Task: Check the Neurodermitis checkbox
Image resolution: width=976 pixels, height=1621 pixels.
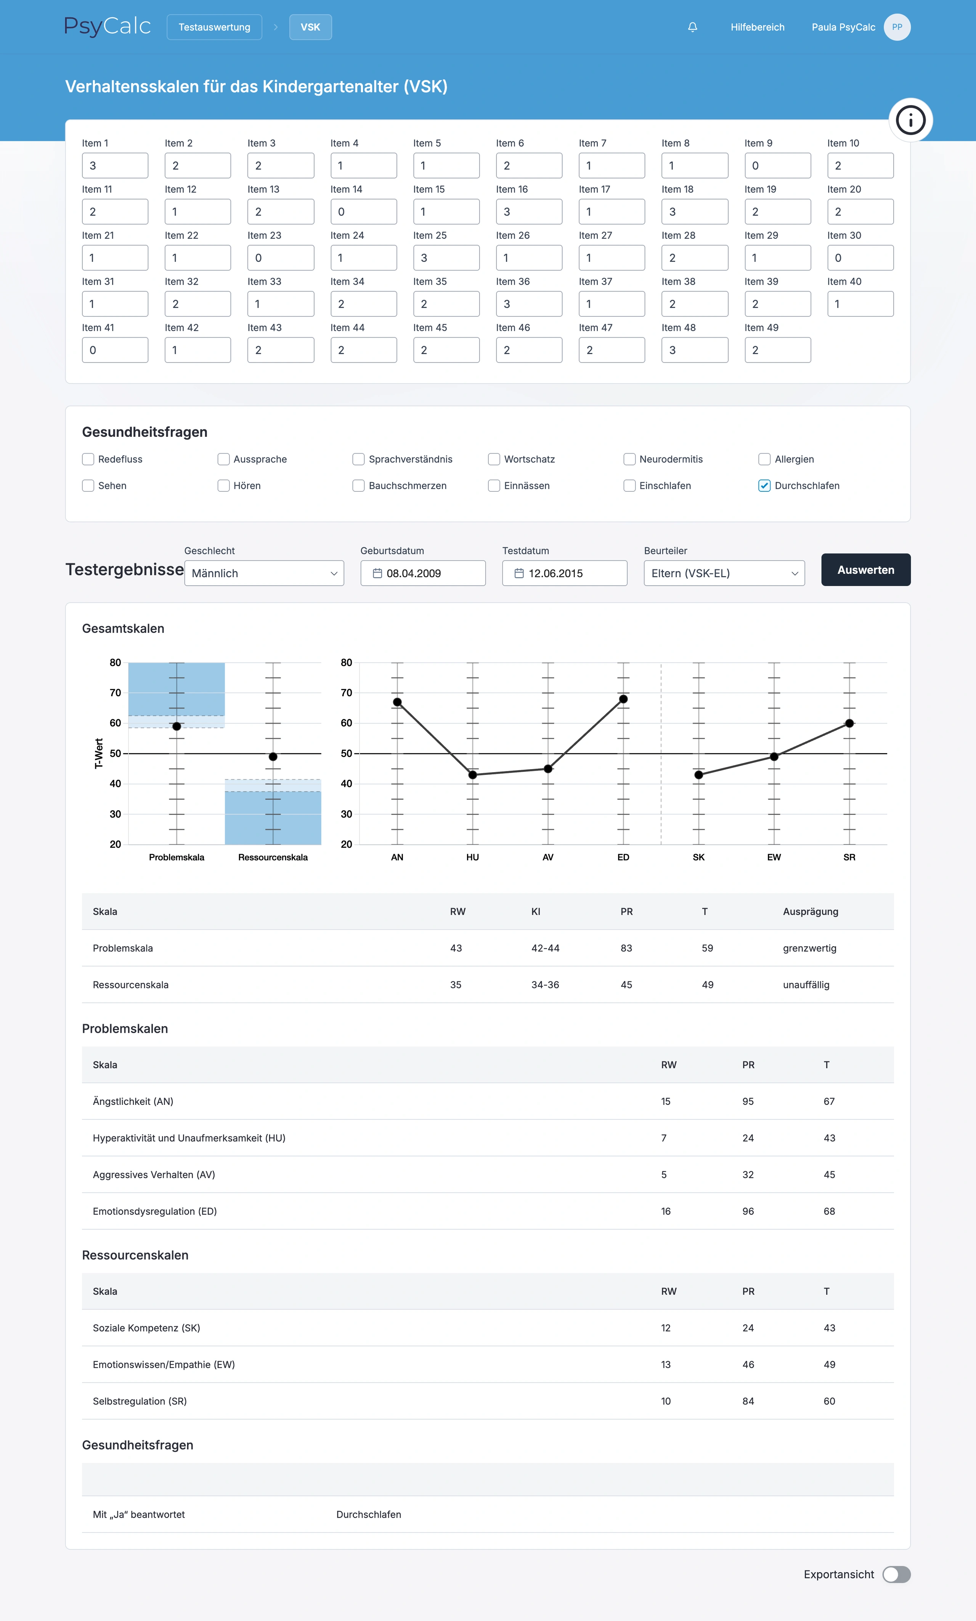Action: tap(629, 459)
